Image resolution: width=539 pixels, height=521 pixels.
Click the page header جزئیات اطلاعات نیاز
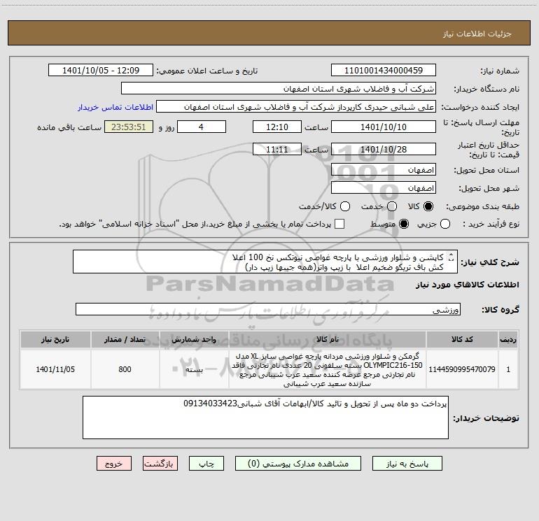(477, 34)
